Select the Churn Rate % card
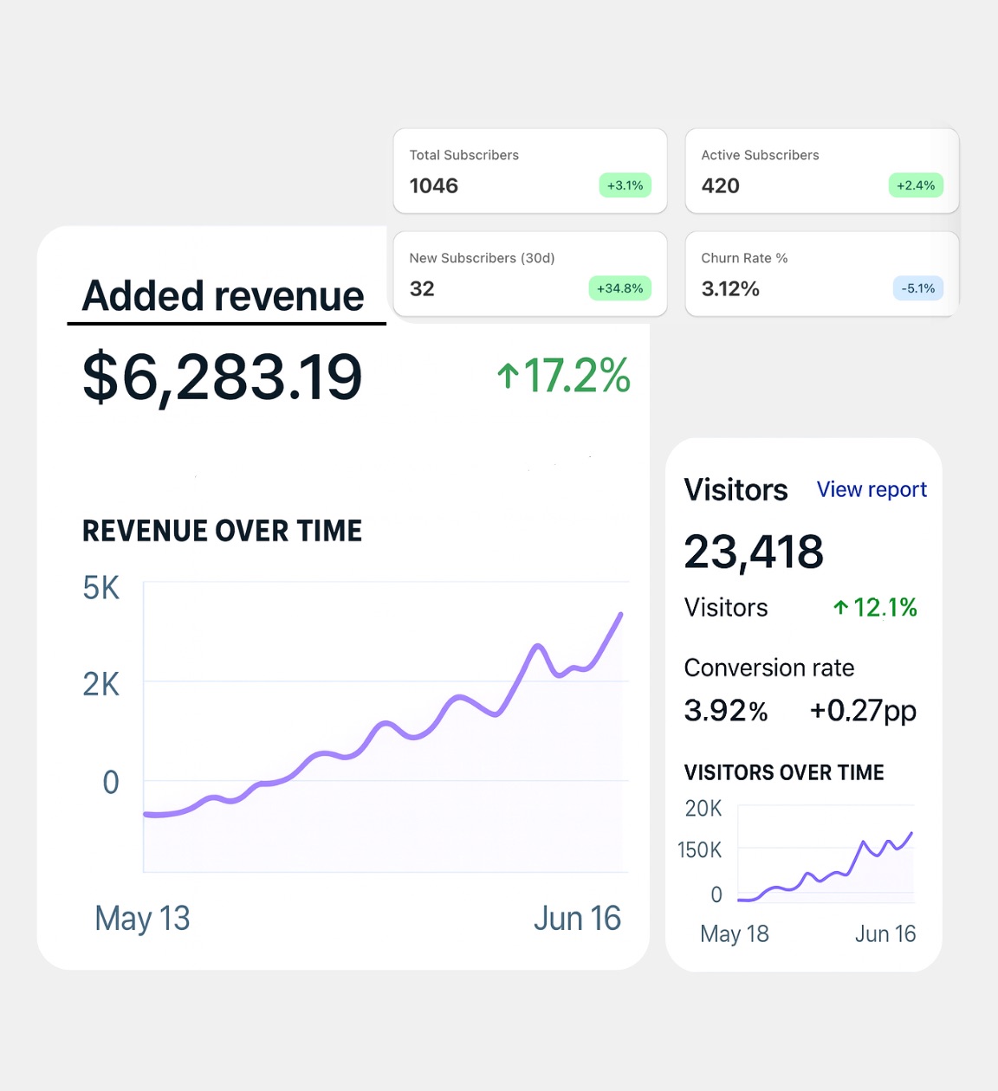The height and width of the screenshot is (1091, 998). click(820, 274)
